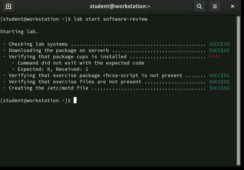The height and width of the screenshot is (170, 244).
Task: Click 'Creating the /etc/motd file' line
Action: point(49,88)
